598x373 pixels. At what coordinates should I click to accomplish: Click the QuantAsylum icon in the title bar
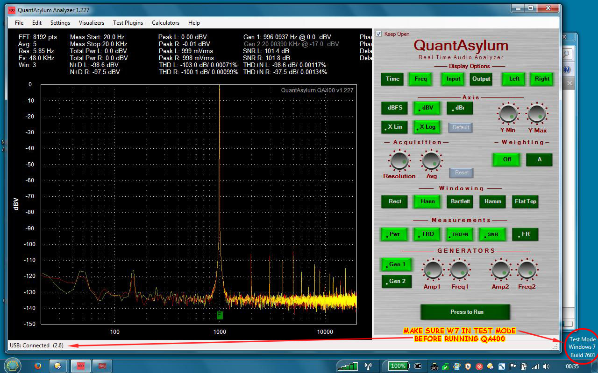pos(12,10)
